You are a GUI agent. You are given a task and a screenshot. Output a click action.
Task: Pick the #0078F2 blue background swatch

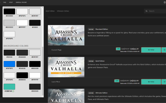pos(9,64)
